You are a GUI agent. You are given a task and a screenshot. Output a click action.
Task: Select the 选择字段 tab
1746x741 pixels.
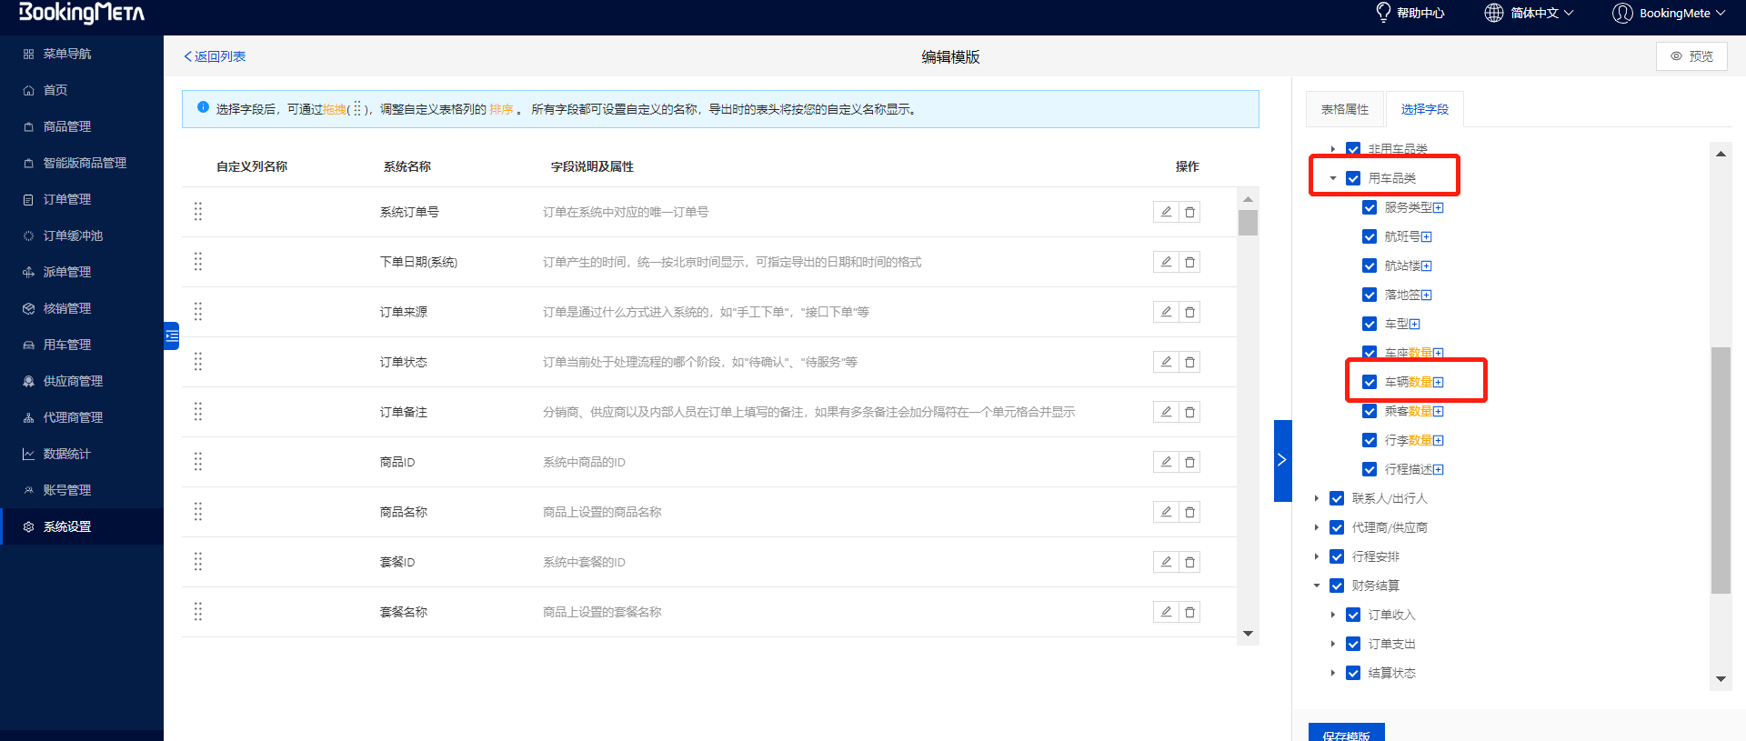[x=1425, y=109]
